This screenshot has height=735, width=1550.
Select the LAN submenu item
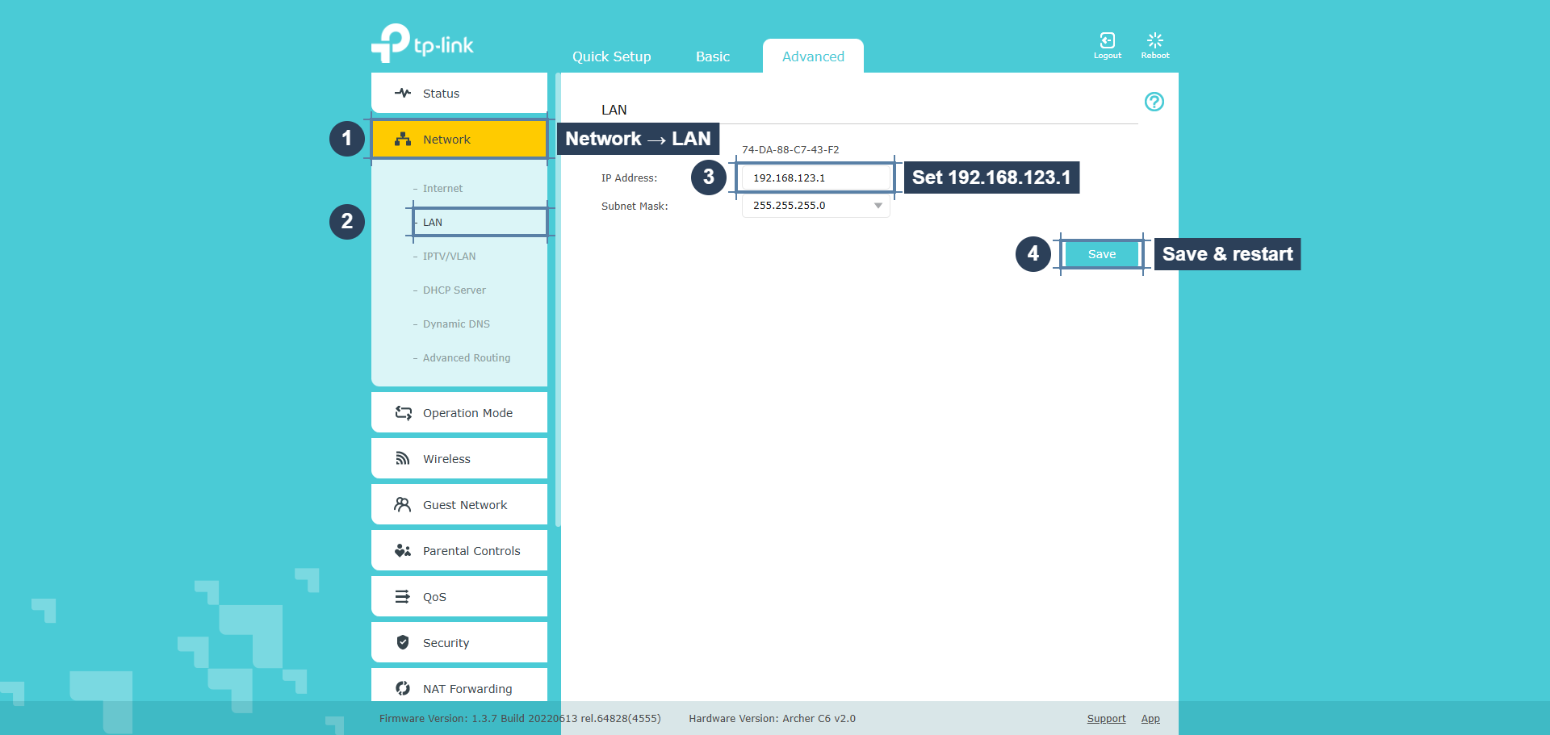pos(433,223)
